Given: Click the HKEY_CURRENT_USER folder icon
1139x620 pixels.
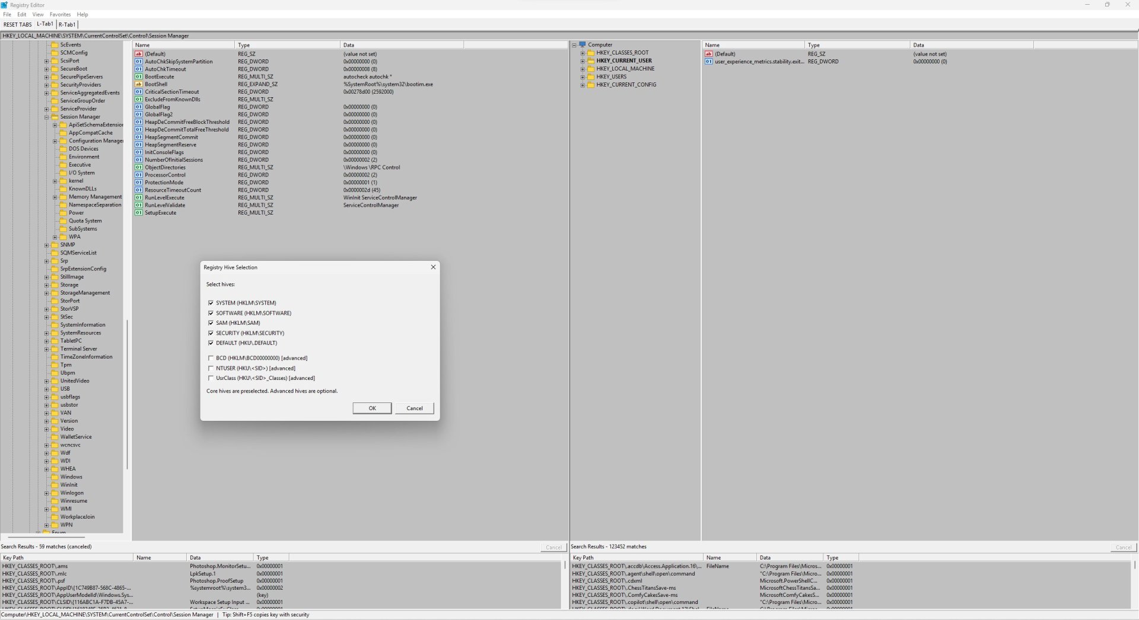Looking at the screenshot, I should pos(591,60).
